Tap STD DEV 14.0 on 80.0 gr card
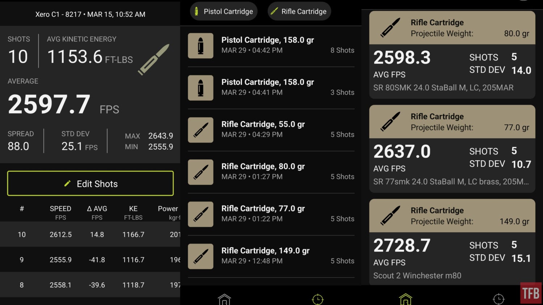 coord(521,70)
